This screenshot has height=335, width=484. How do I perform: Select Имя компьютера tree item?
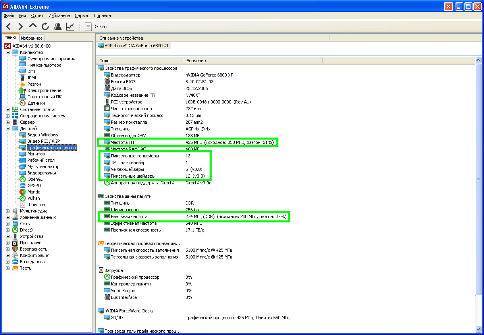(44, 65)
